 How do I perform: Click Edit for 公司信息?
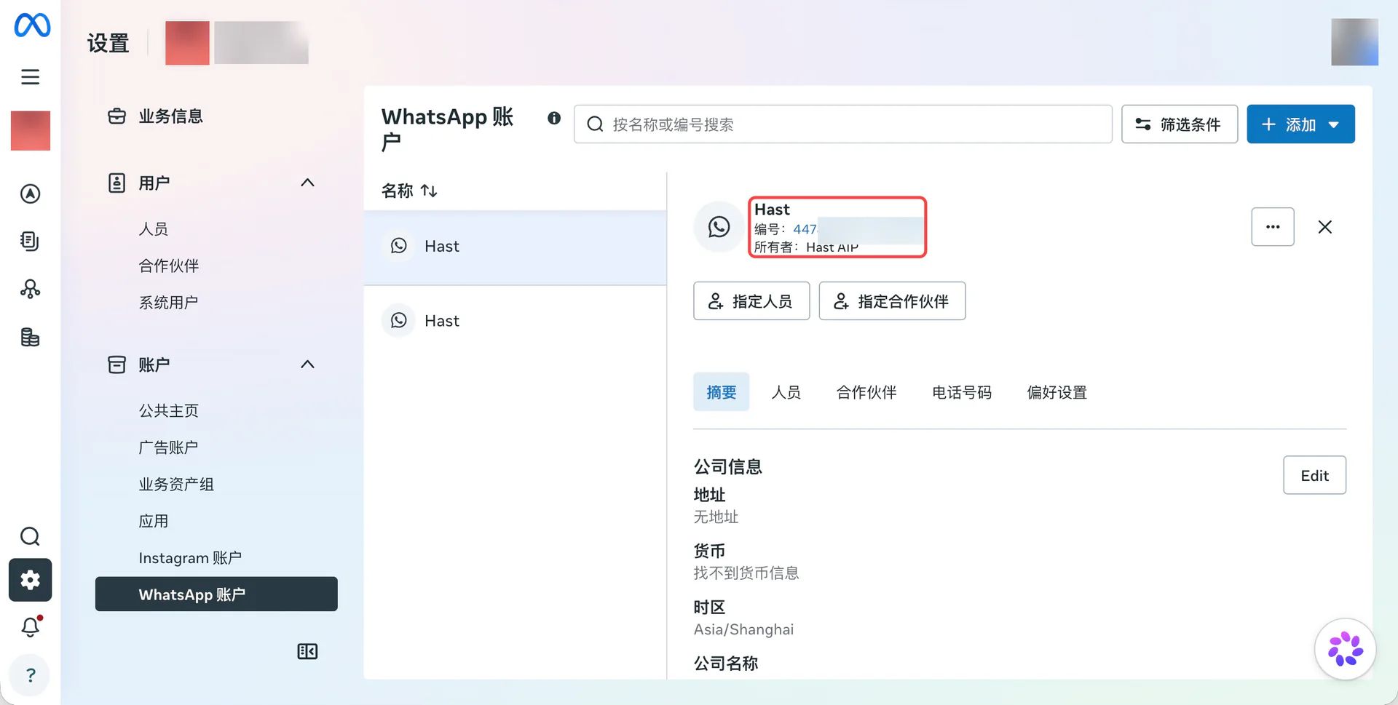coord(1314,475)
